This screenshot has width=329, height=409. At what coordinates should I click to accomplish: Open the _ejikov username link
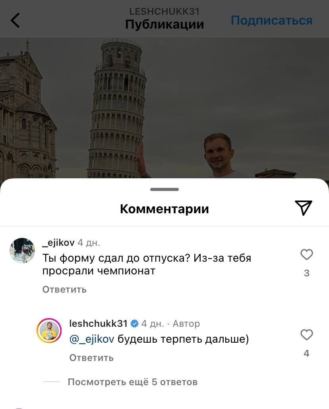point(58,243)
